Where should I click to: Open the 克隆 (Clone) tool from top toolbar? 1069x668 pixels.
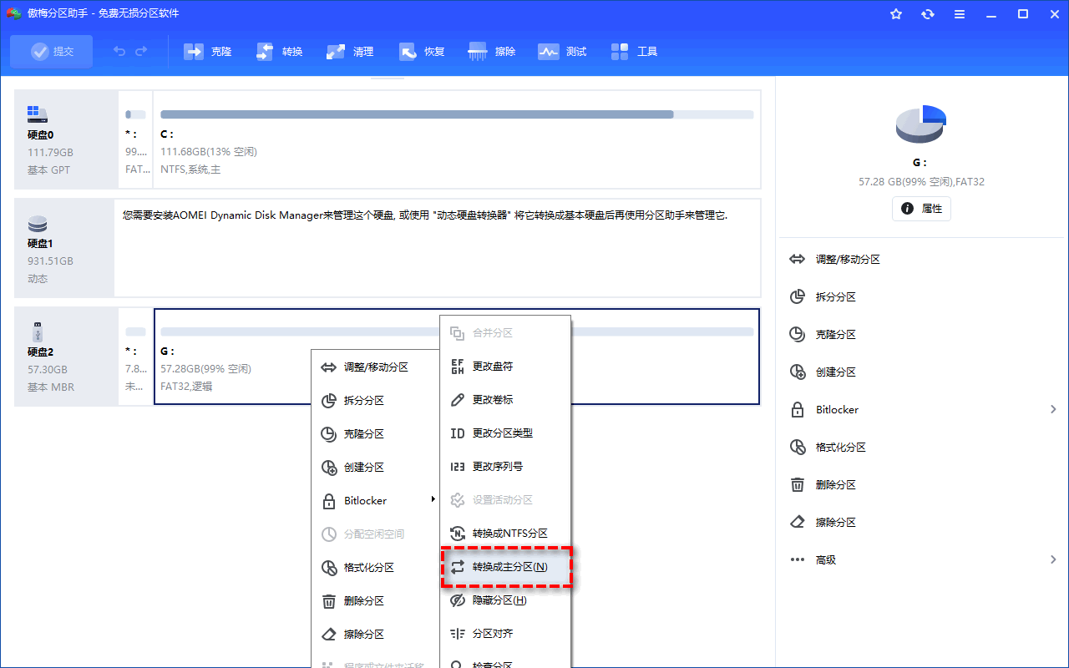pyautogui.click(x=207, y=51)
